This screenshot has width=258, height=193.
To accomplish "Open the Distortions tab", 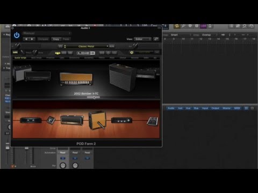I will pos(74,58).
